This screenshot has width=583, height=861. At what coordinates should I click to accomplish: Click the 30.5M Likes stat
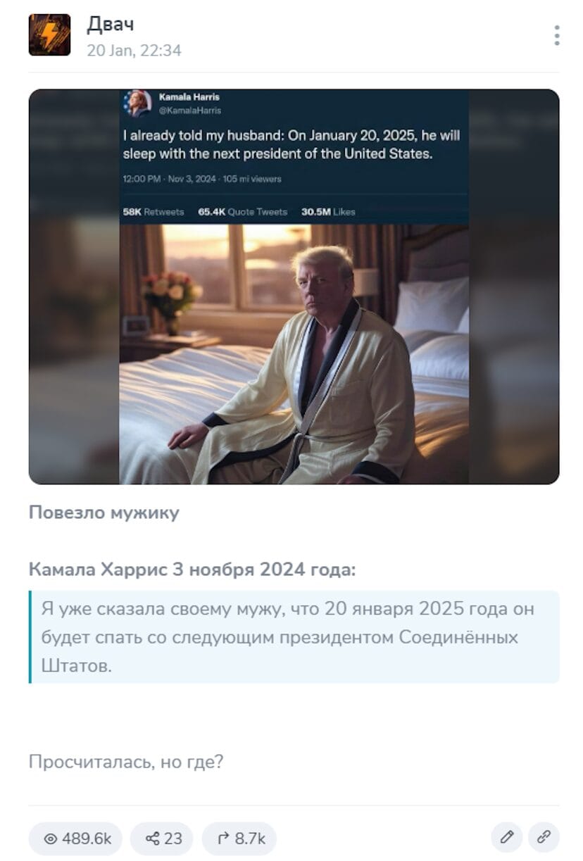[x=328, y=212]
